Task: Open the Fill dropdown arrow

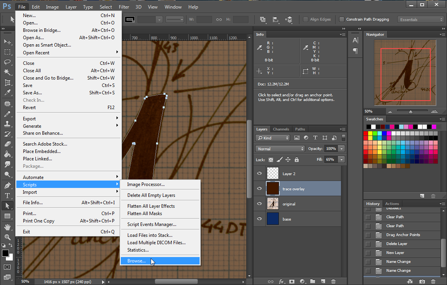Action: (x=341, y=160)
